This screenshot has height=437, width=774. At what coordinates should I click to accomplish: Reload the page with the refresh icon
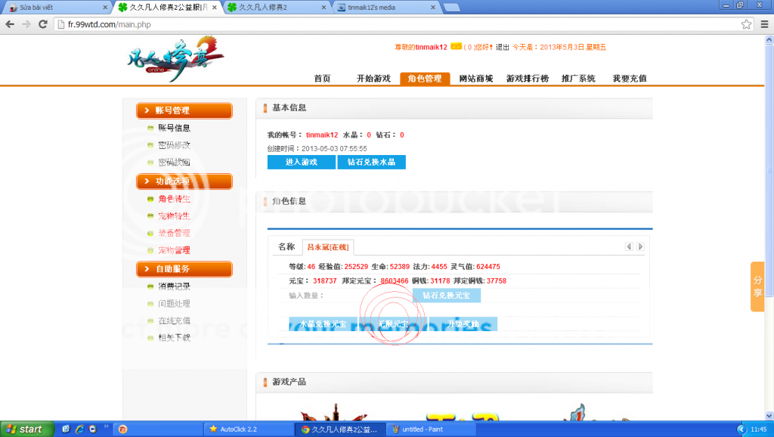[43, 24]
